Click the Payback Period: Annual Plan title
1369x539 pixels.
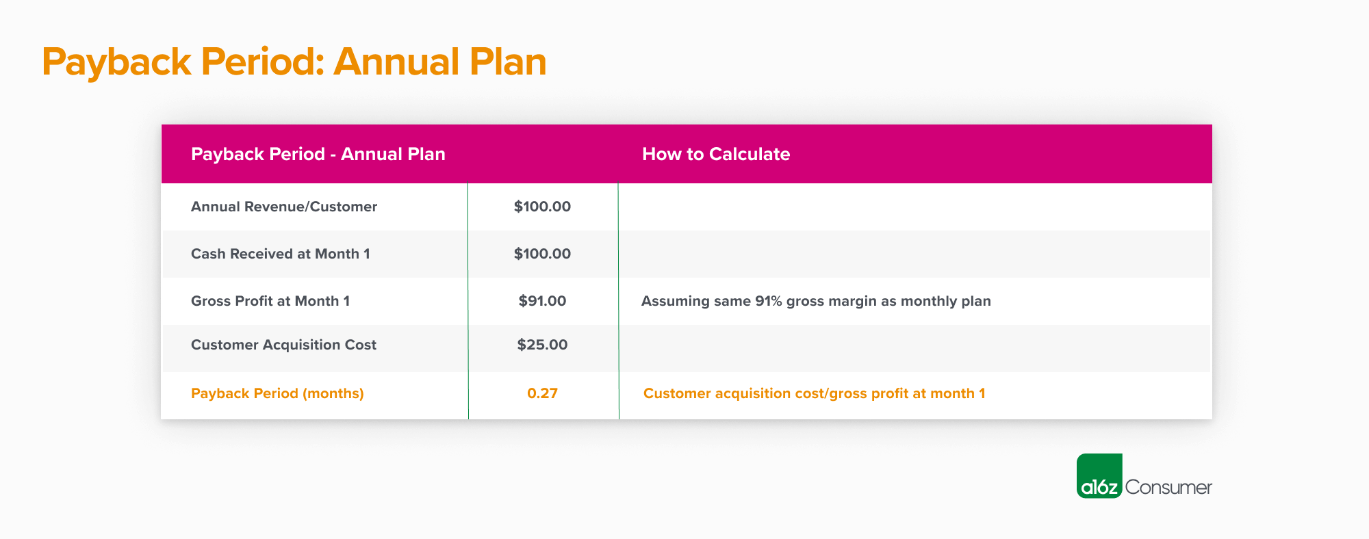(294, 62)
